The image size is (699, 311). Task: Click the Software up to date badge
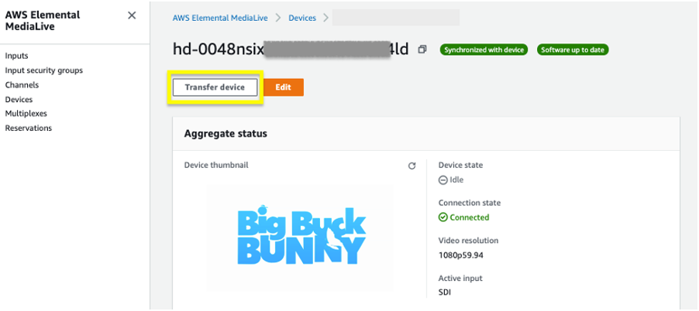[x=573, y=50]
